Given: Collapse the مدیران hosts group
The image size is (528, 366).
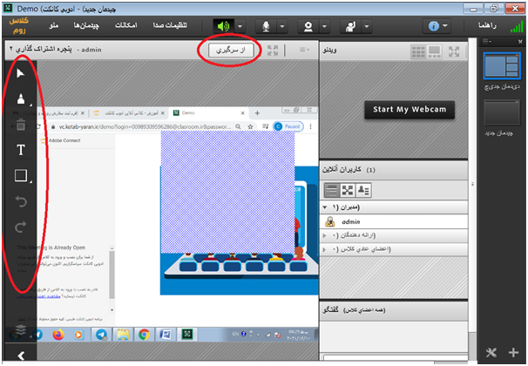Looking at the screenshot, I should (325, 207).
